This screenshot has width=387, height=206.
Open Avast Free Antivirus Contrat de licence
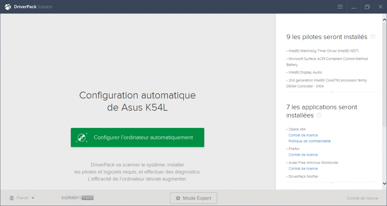[303, 169]
